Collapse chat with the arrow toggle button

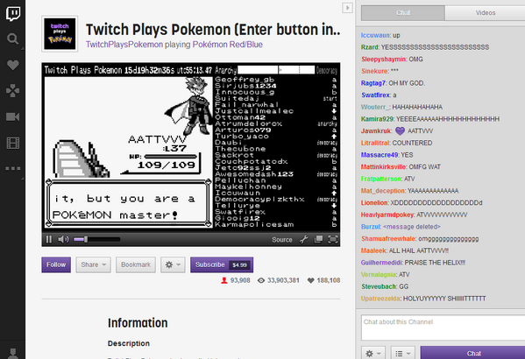(x=347, y=8)
